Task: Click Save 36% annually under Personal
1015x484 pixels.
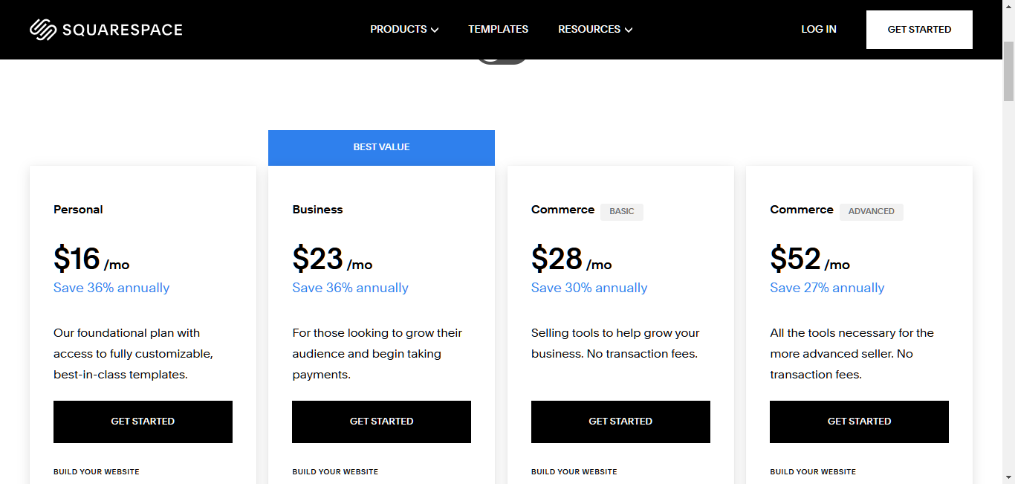Action: tap(111, 288)
